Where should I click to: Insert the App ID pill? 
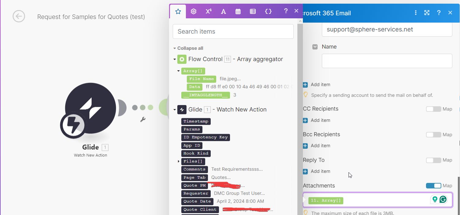(192, 145)
